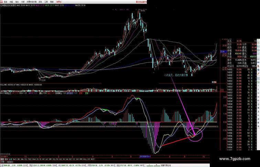
Task: Click the PE(动) 109.4 value
Action: (x=254, y=66)
